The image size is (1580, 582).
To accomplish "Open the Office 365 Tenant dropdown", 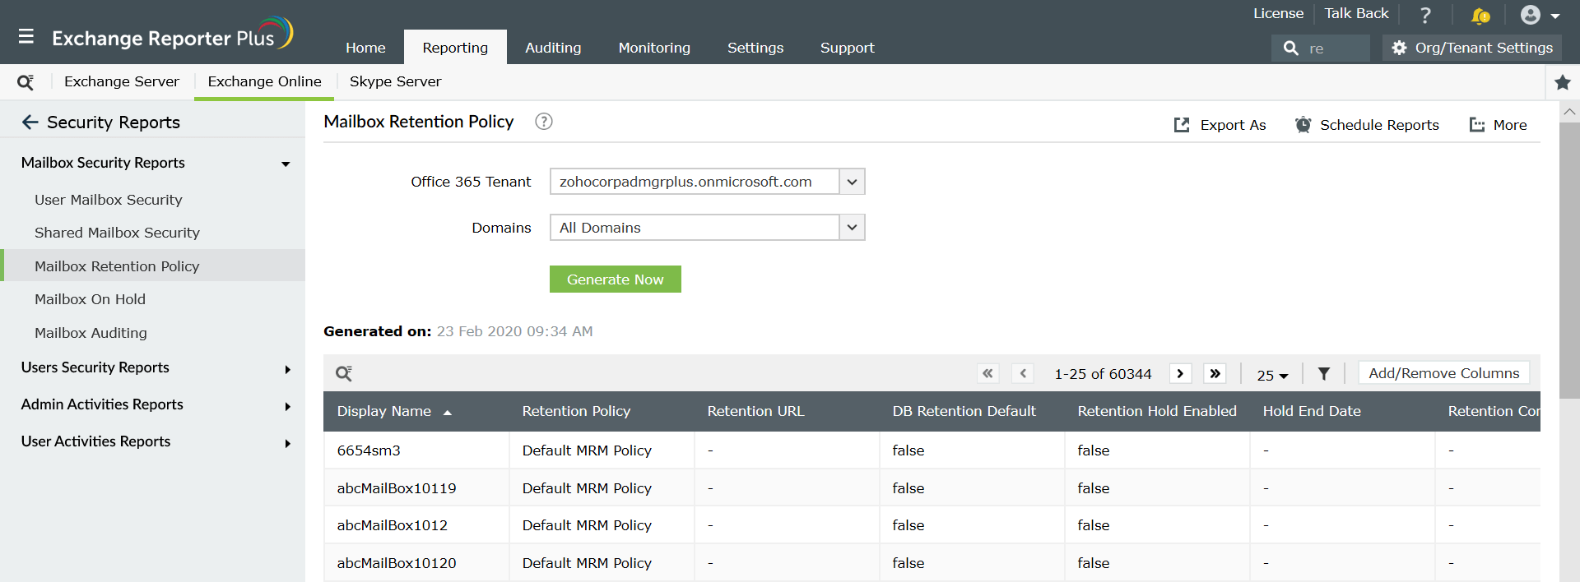I will (x=852, y=182).
